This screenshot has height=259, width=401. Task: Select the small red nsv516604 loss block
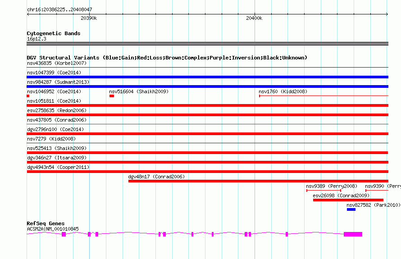[x=112, y=96]
